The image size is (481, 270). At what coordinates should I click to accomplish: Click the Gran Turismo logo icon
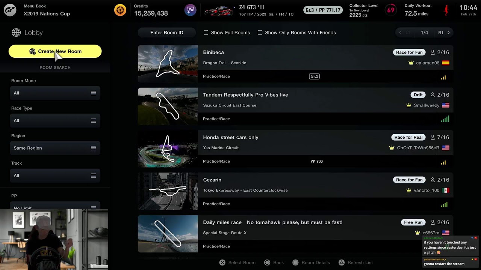point(10,10)
